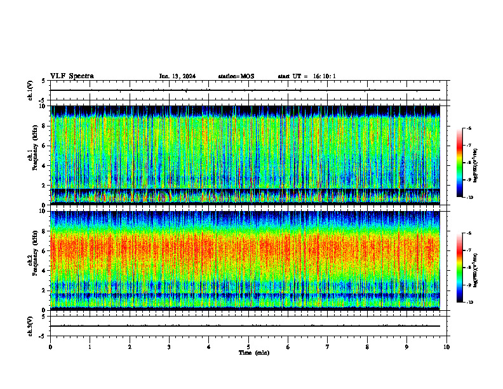Click the ch.1 voltage waveform trace panel
The image size is (503, 389).
248,90
